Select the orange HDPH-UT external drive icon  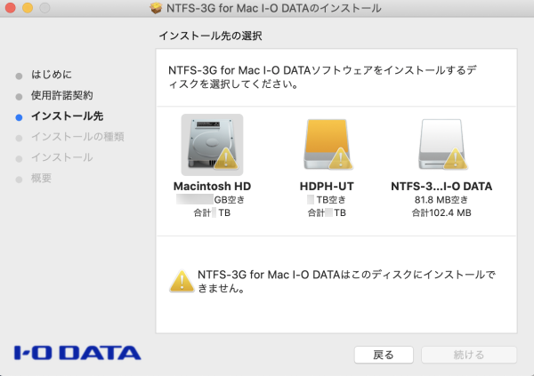[x=328, y=144]
